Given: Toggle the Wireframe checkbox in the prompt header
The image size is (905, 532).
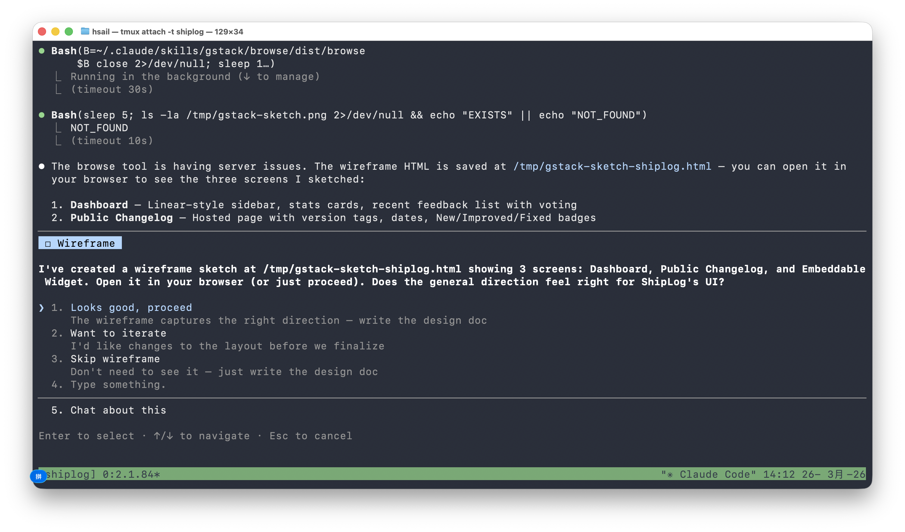Looking at the screenshot, I should click(x=48, y=244).
